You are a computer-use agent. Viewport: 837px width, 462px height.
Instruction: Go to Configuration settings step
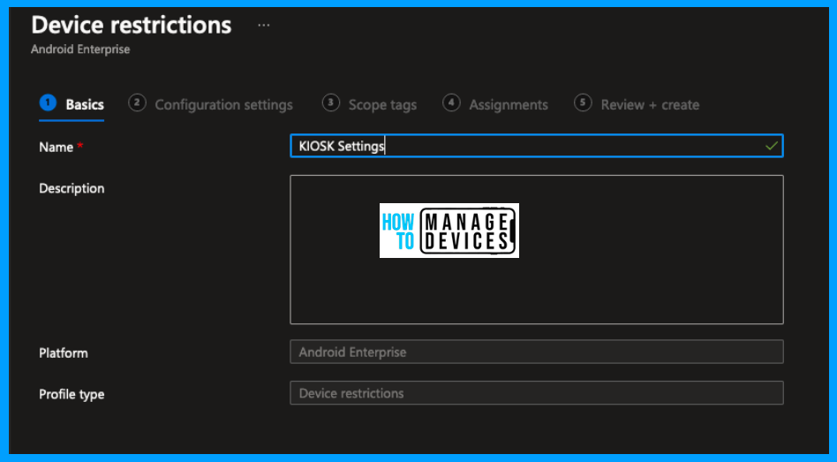[x=211, y=104]
